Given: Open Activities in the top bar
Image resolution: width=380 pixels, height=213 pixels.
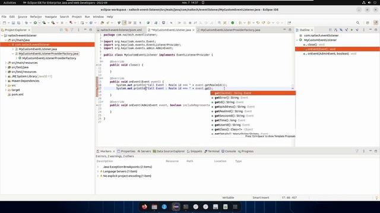Looking at the screenshot, I should pos(9,2).
